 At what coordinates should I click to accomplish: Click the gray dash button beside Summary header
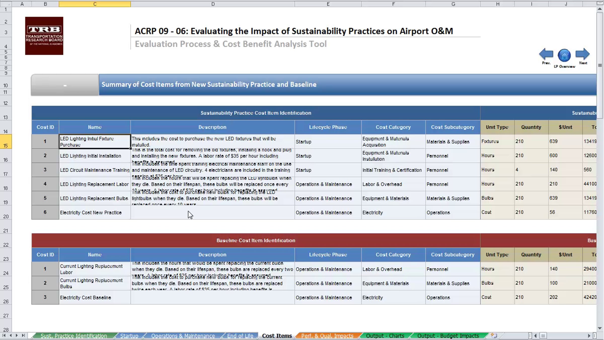(x=65, y=85)
